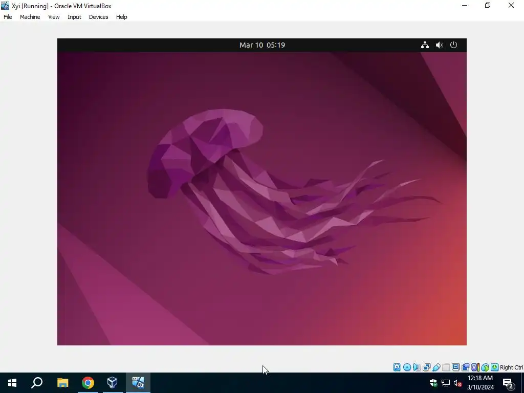The height and width of the screenshot is (393, 524).
Task: Open Ubuntu power menu icon
Action: pyautogui.click(x=453, y=45)
